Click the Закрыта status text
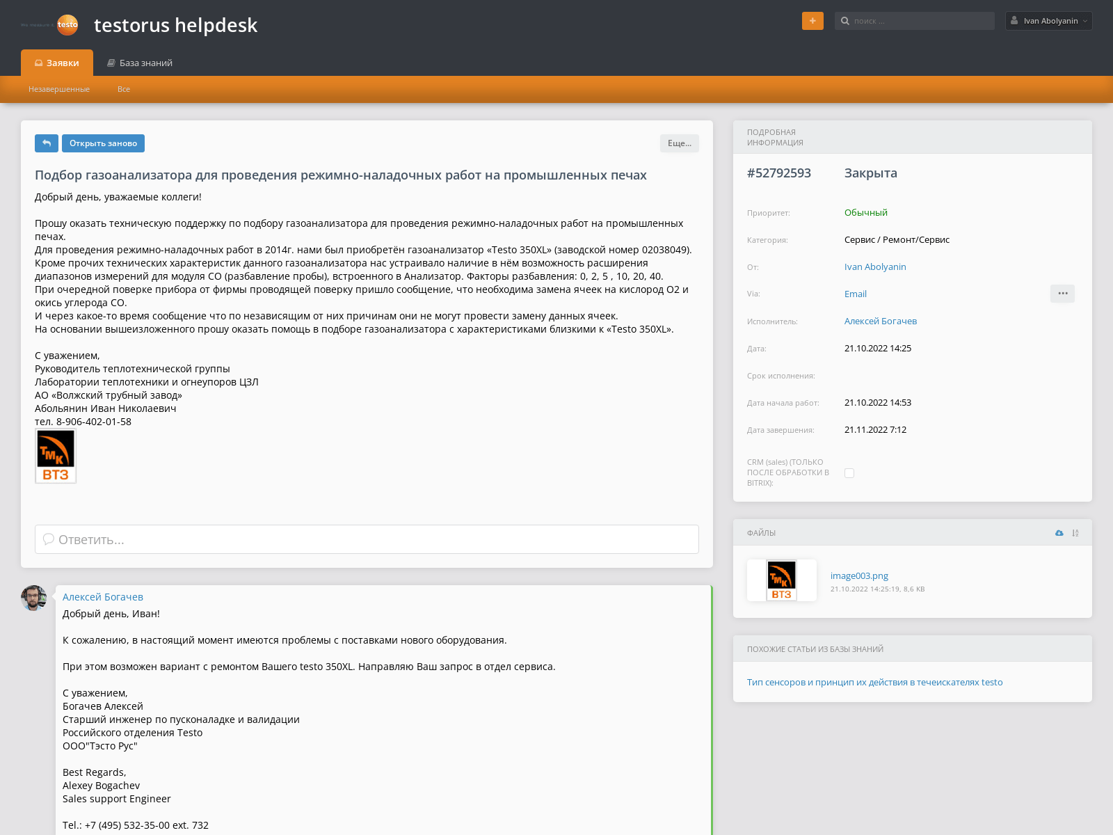This screenshot has width=1113, height=835. click(871, 173)
